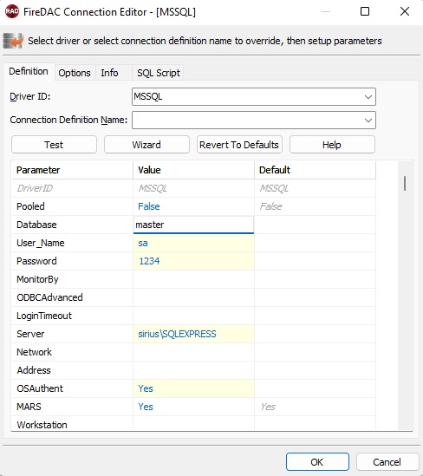Open the SQL Script tab
The height and width of the screenshot is (476, 423).
click(159, 73)
